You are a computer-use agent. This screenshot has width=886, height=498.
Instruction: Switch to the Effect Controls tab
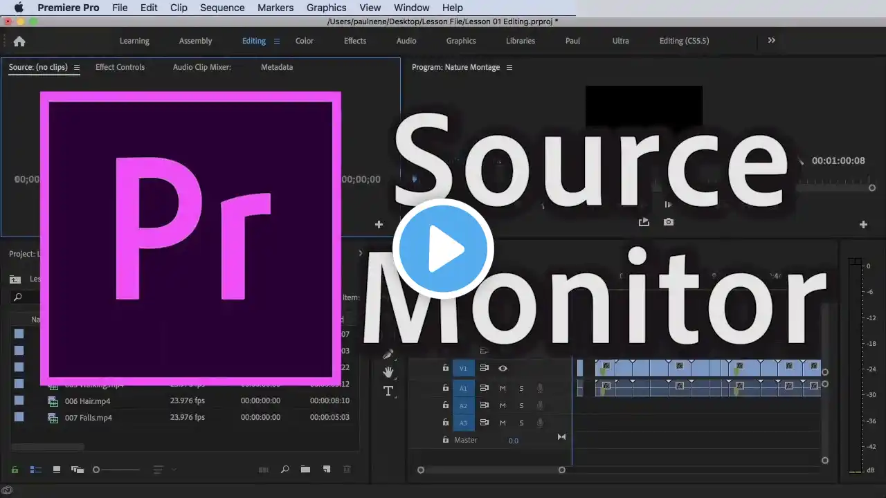pyautogui.click(x=120, y=67)
